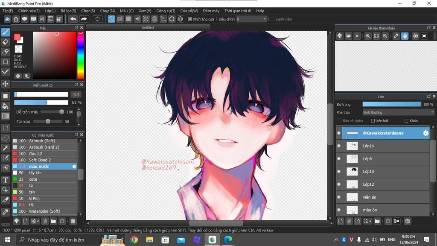Open the Công cụ(T) menu
This screenshot has height=246, width=437.
166,11
